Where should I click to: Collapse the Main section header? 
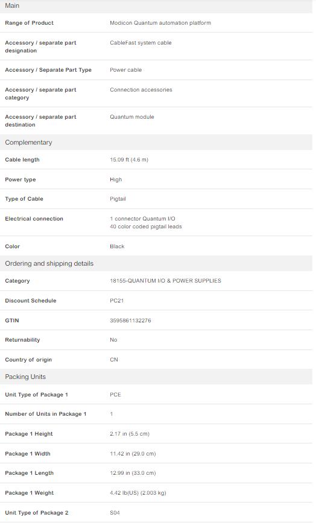[156, 5]
